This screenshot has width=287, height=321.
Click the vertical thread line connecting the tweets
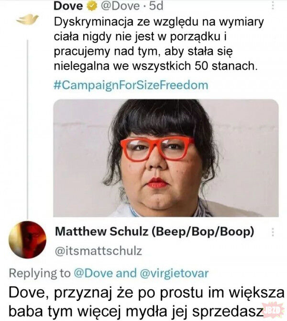(27, 127)
